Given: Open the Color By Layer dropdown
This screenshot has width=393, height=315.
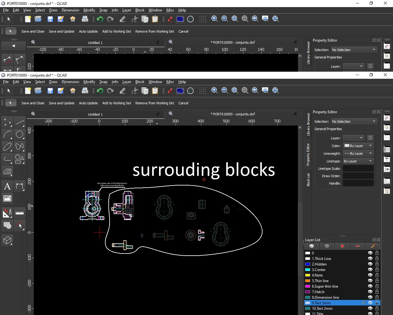Looking at the screenshot, I should click(358, 146).
